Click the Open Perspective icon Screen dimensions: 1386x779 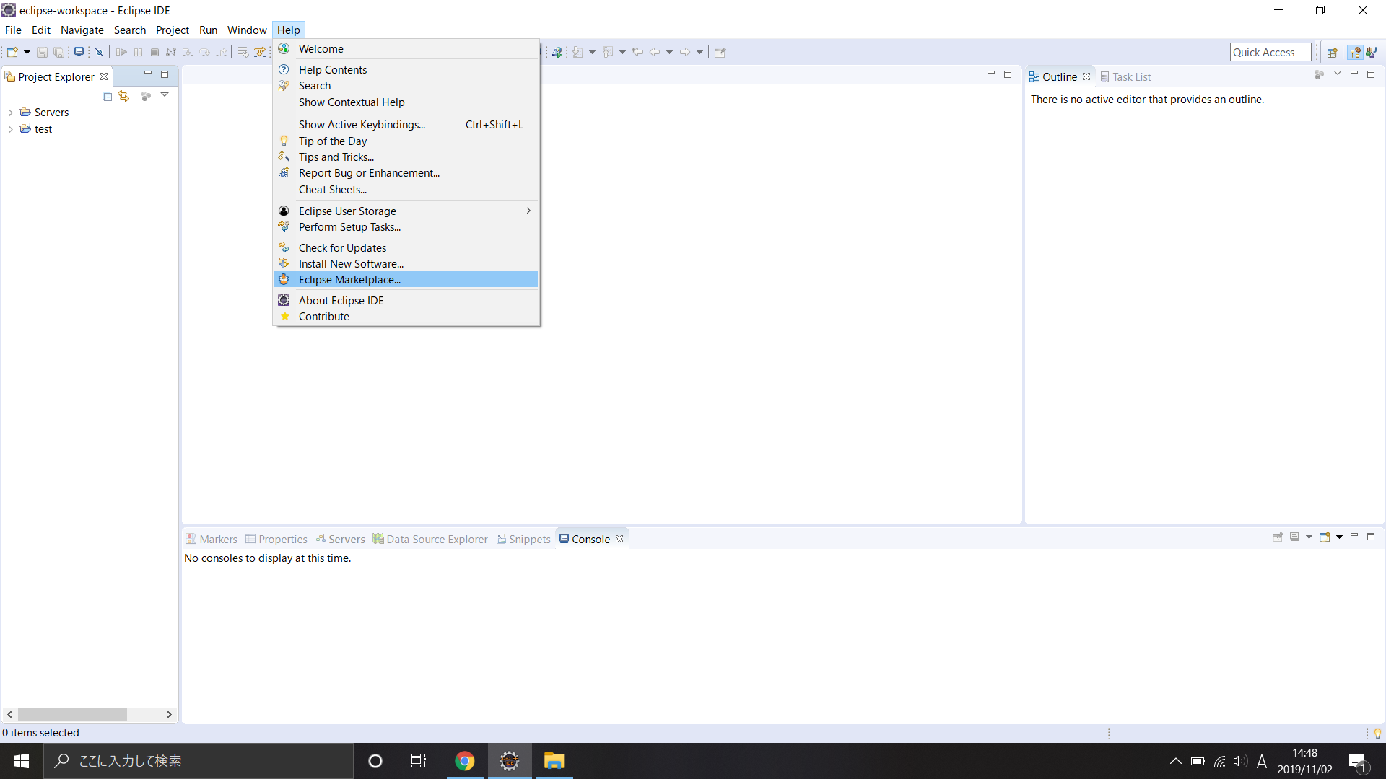(x=1333, y=52)
